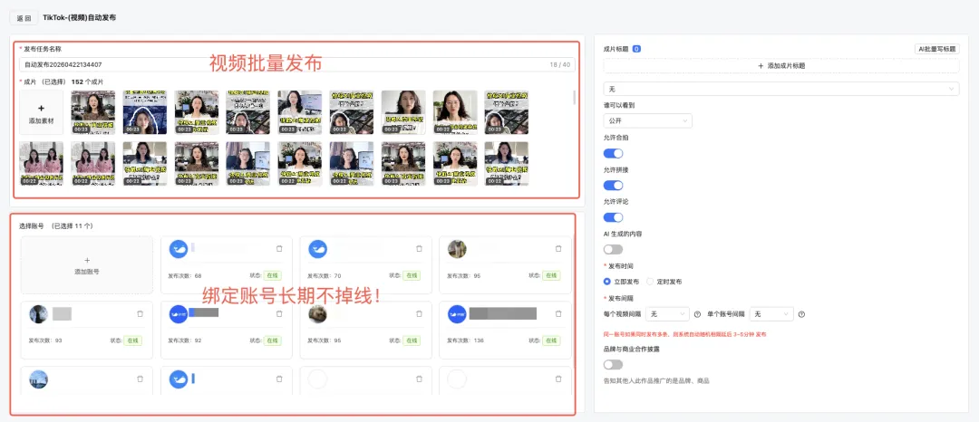Click the 已选择 11 个 label
This screenshot has height=422, width=979.
[72, 225]
